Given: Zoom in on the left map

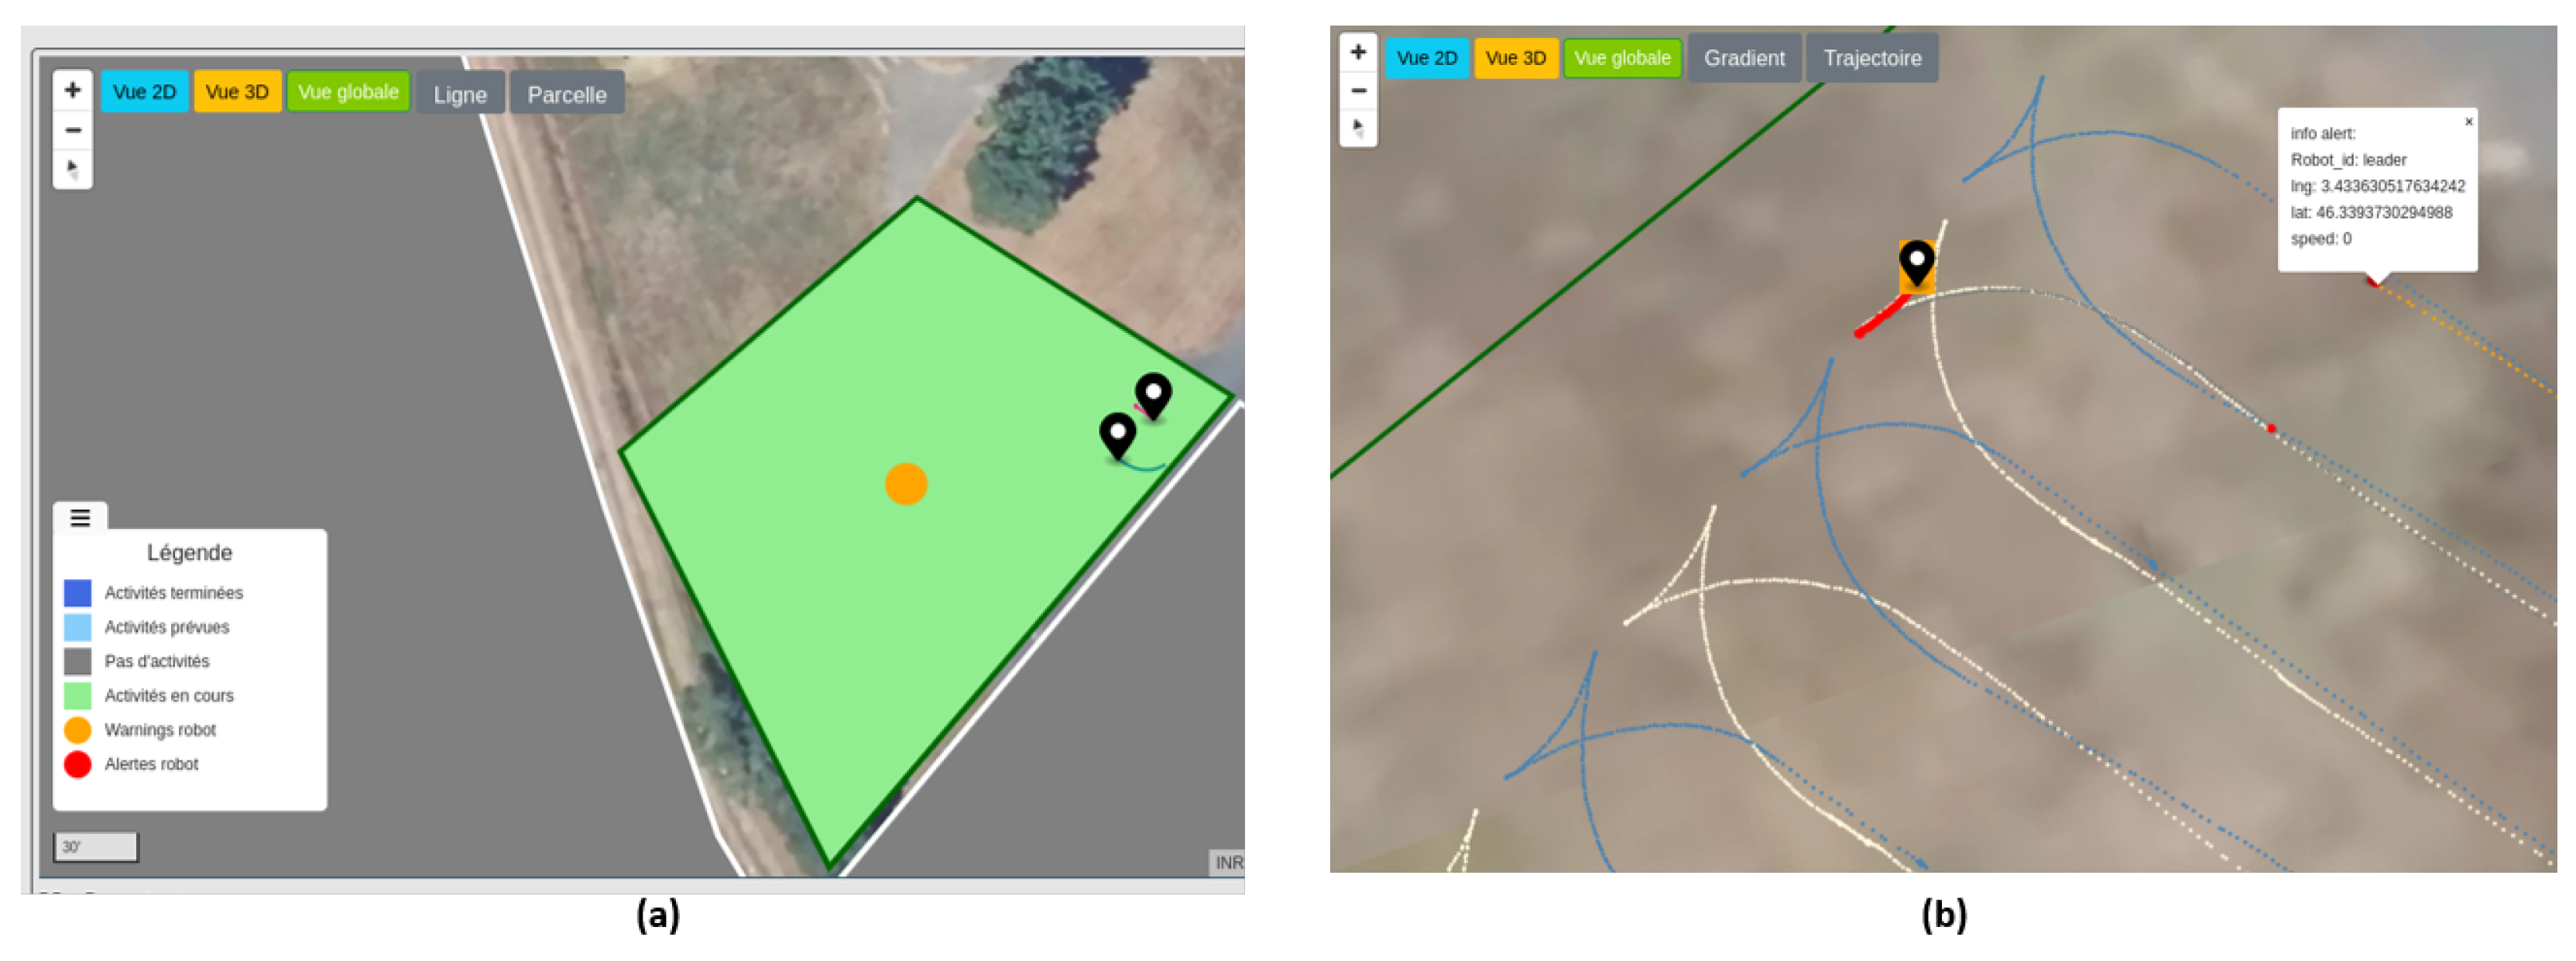Looking at the screenshot, I should pyautogui.click(x=73, y=91).
